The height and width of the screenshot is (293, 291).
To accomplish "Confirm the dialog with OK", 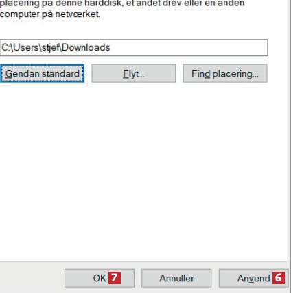I will coord(100,278).
